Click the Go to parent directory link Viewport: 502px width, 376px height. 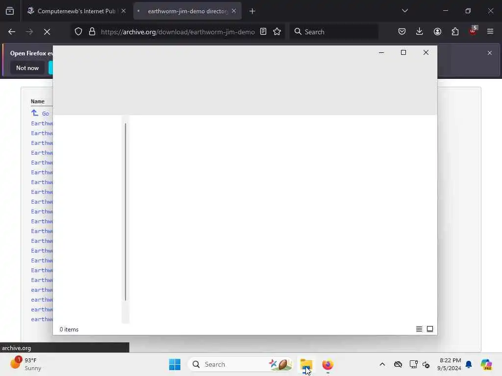click(x=40, y=113)
